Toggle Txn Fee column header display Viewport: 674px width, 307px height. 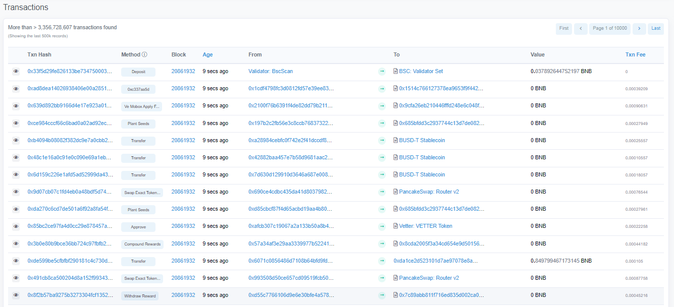point(635,54)
